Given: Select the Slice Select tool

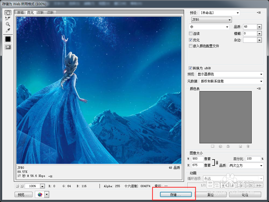Looking at the screenshot, I should (x=8, y=18).
